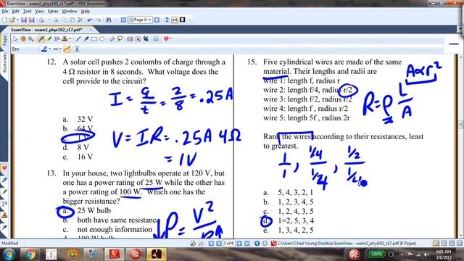The image size is (464, 261).
Task: Click the Print icon in the top toolbar
Action: (41, 20)
